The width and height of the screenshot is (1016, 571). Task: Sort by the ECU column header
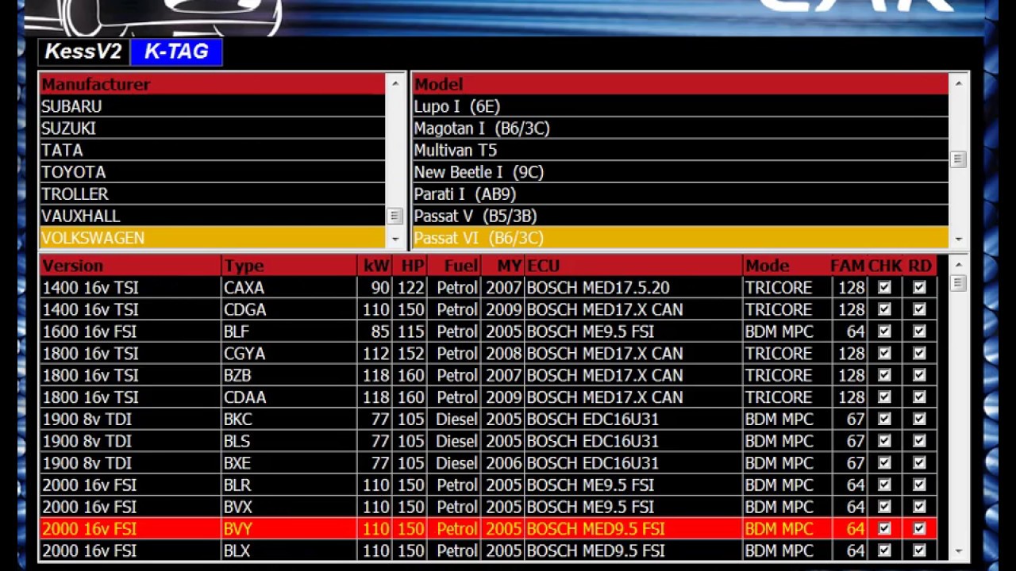(633, 266)
